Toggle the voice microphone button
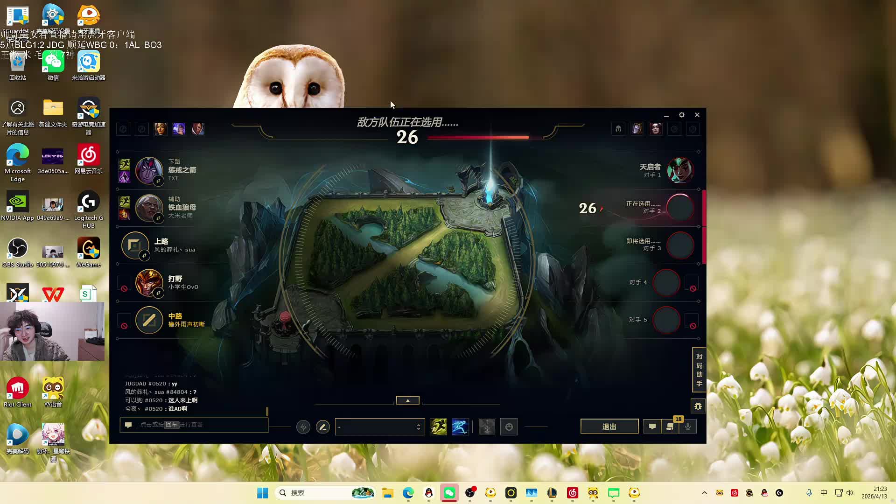Viewport: 896px width, 504px height. [x=688, y=427]
